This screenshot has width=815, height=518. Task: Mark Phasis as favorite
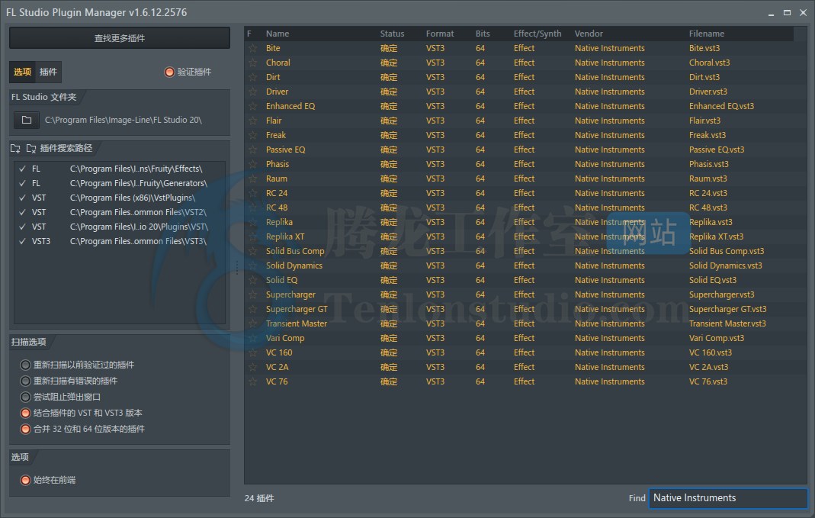(x=252, y=164)
